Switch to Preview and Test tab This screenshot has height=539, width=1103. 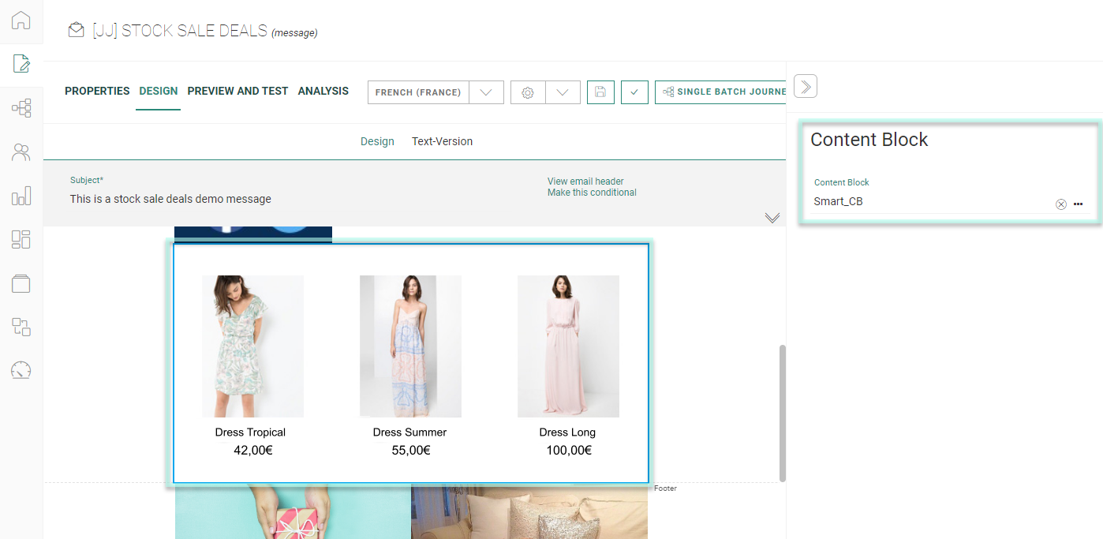coord(237,91)
